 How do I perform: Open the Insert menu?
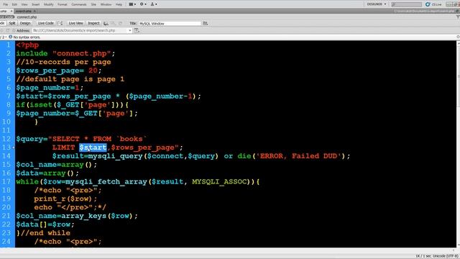(x=35, y=4)
